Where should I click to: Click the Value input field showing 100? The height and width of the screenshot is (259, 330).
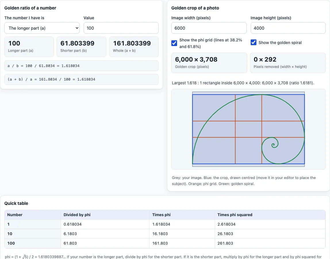pyautogui.click(x=121, y=28)
